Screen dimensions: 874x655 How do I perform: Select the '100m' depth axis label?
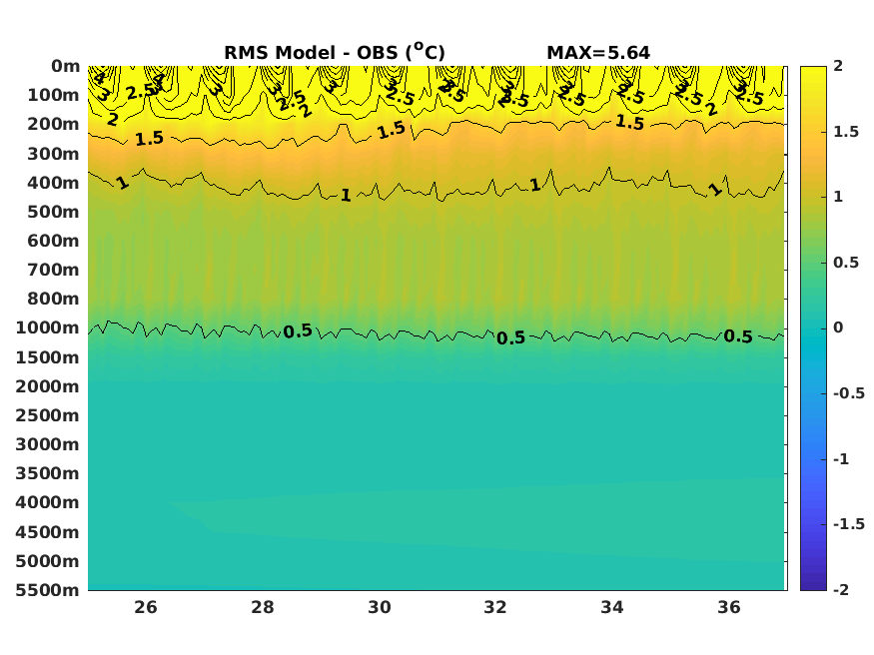point(54,95)
